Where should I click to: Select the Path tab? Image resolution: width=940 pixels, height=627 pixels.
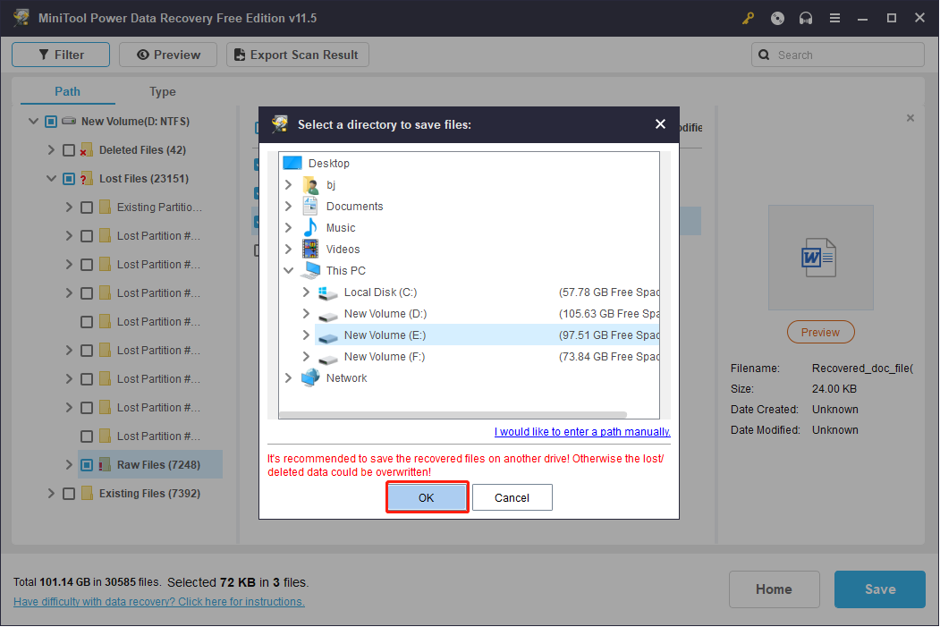pos(67,91)
